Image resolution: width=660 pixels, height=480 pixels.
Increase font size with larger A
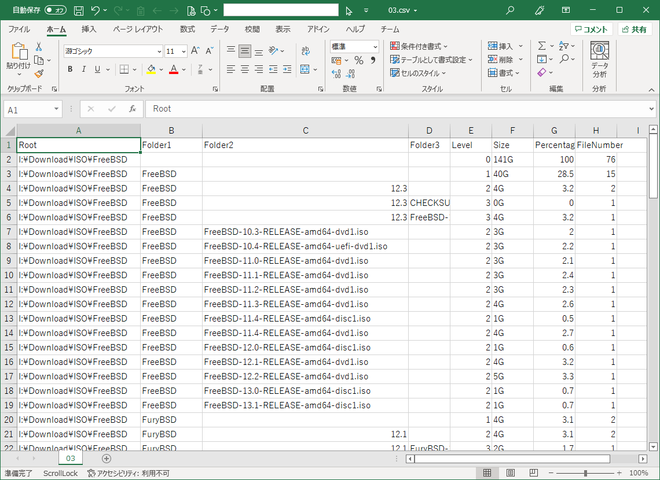click(x=195, y=51)
